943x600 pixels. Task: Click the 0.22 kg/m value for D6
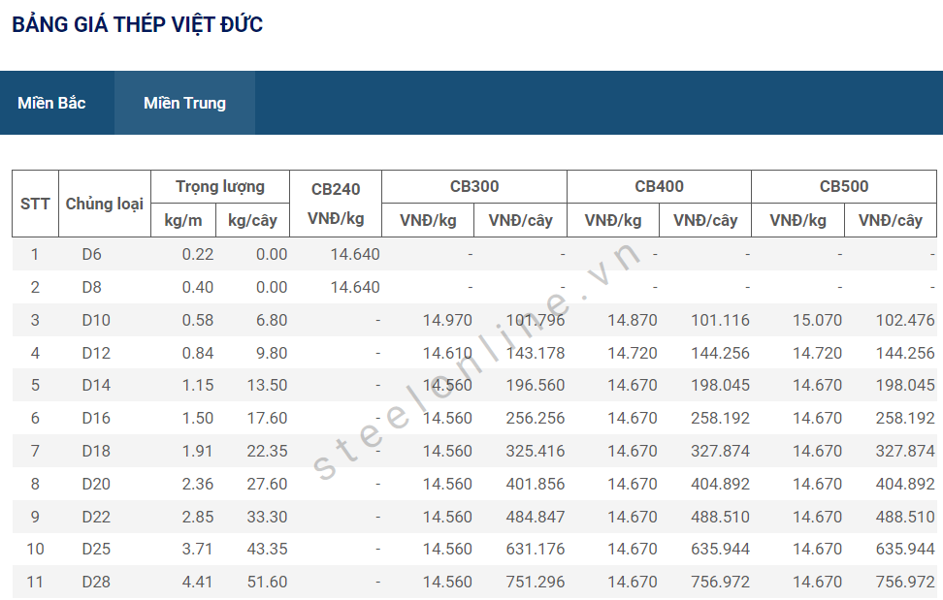point(198,255)
